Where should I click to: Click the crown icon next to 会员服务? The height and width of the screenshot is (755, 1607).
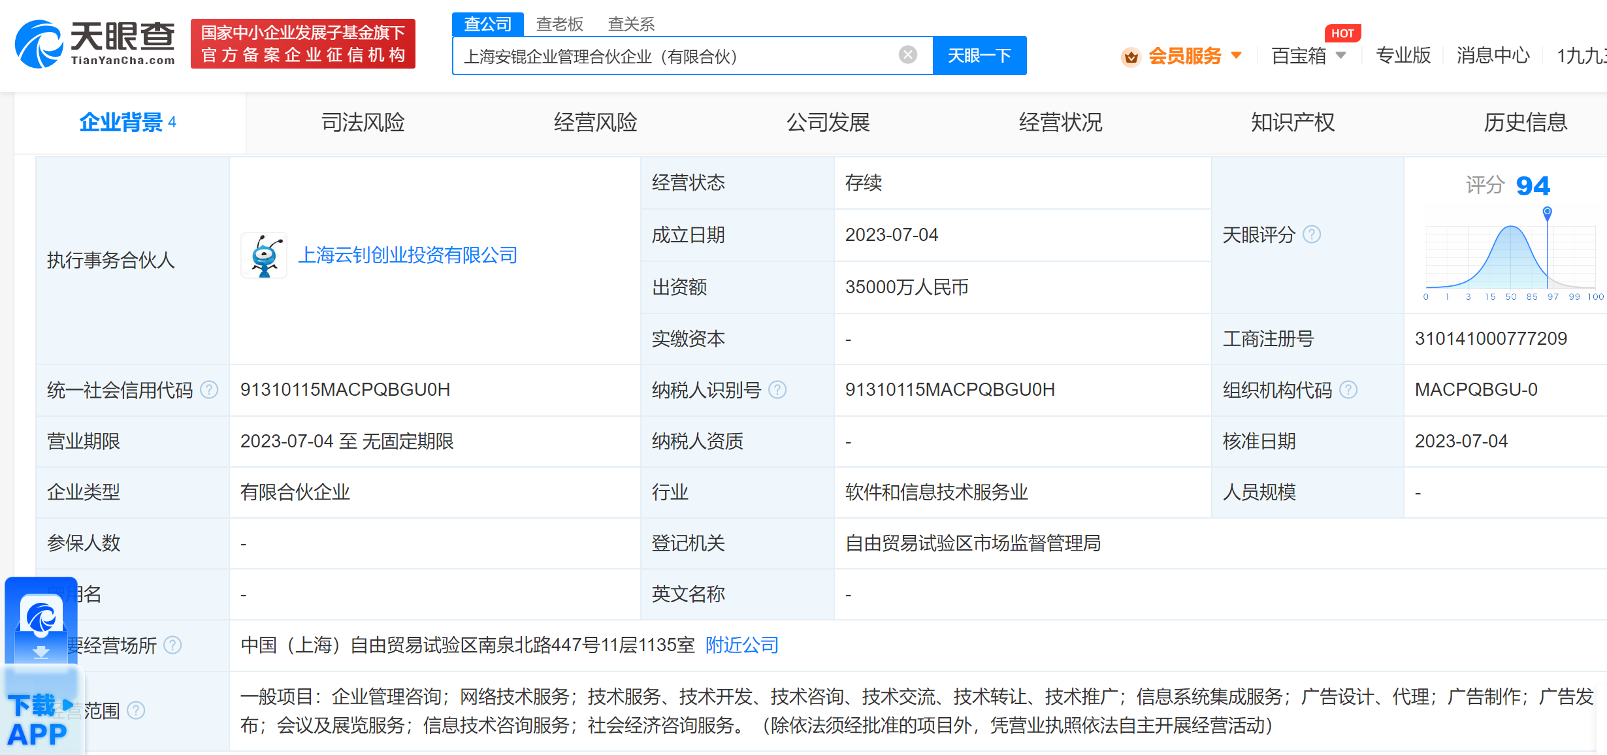tap(1131, 57)
